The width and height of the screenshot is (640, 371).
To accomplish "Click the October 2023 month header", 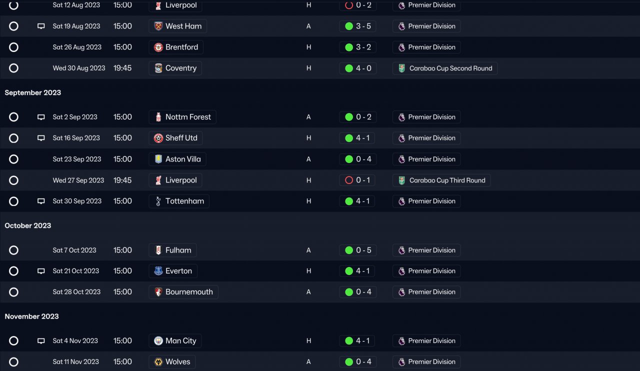I will pos(28,225).
